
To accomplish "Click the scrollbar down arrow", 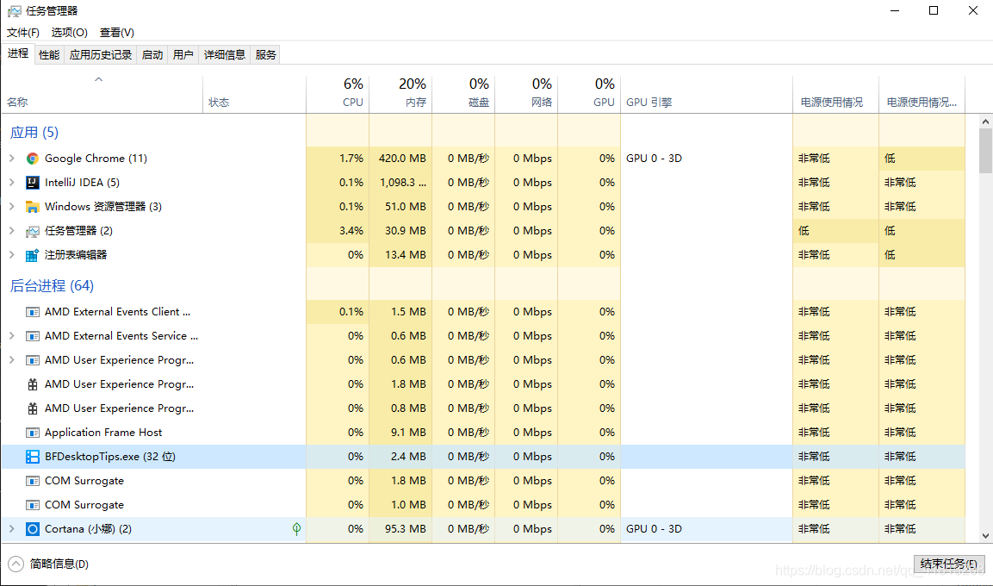I will tap(985, 536).
